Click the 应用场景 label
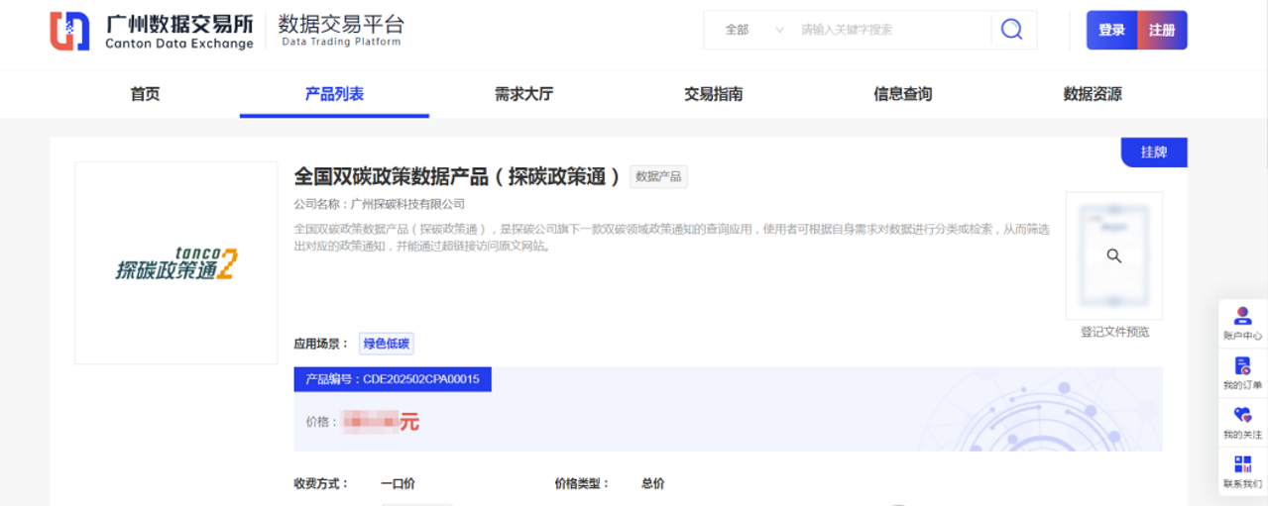This screenshot has width=1268, height=506. point(321,344)
